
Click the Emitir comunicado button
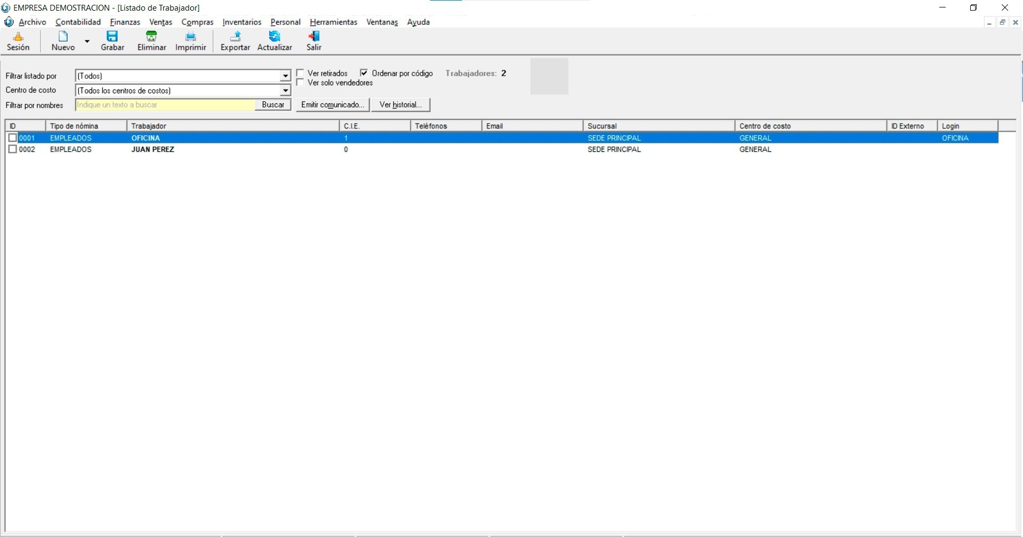point(332,105)
